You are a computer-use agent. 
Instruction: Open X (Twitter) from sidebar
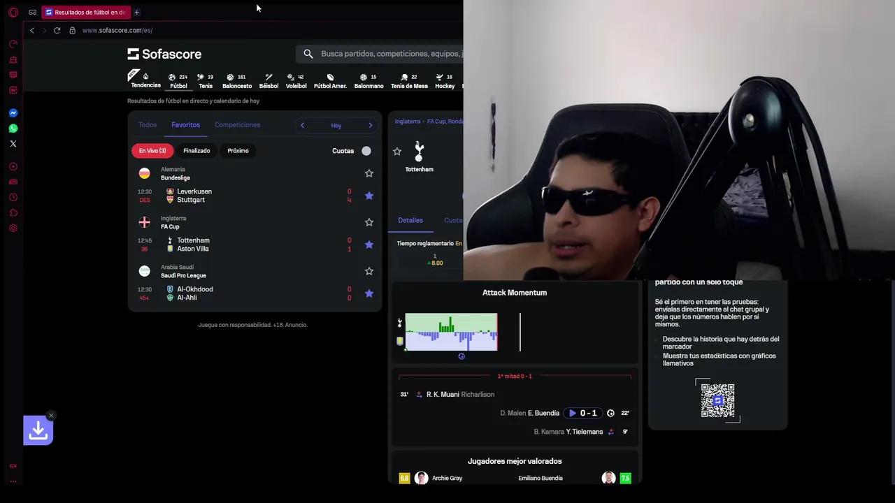13,144
